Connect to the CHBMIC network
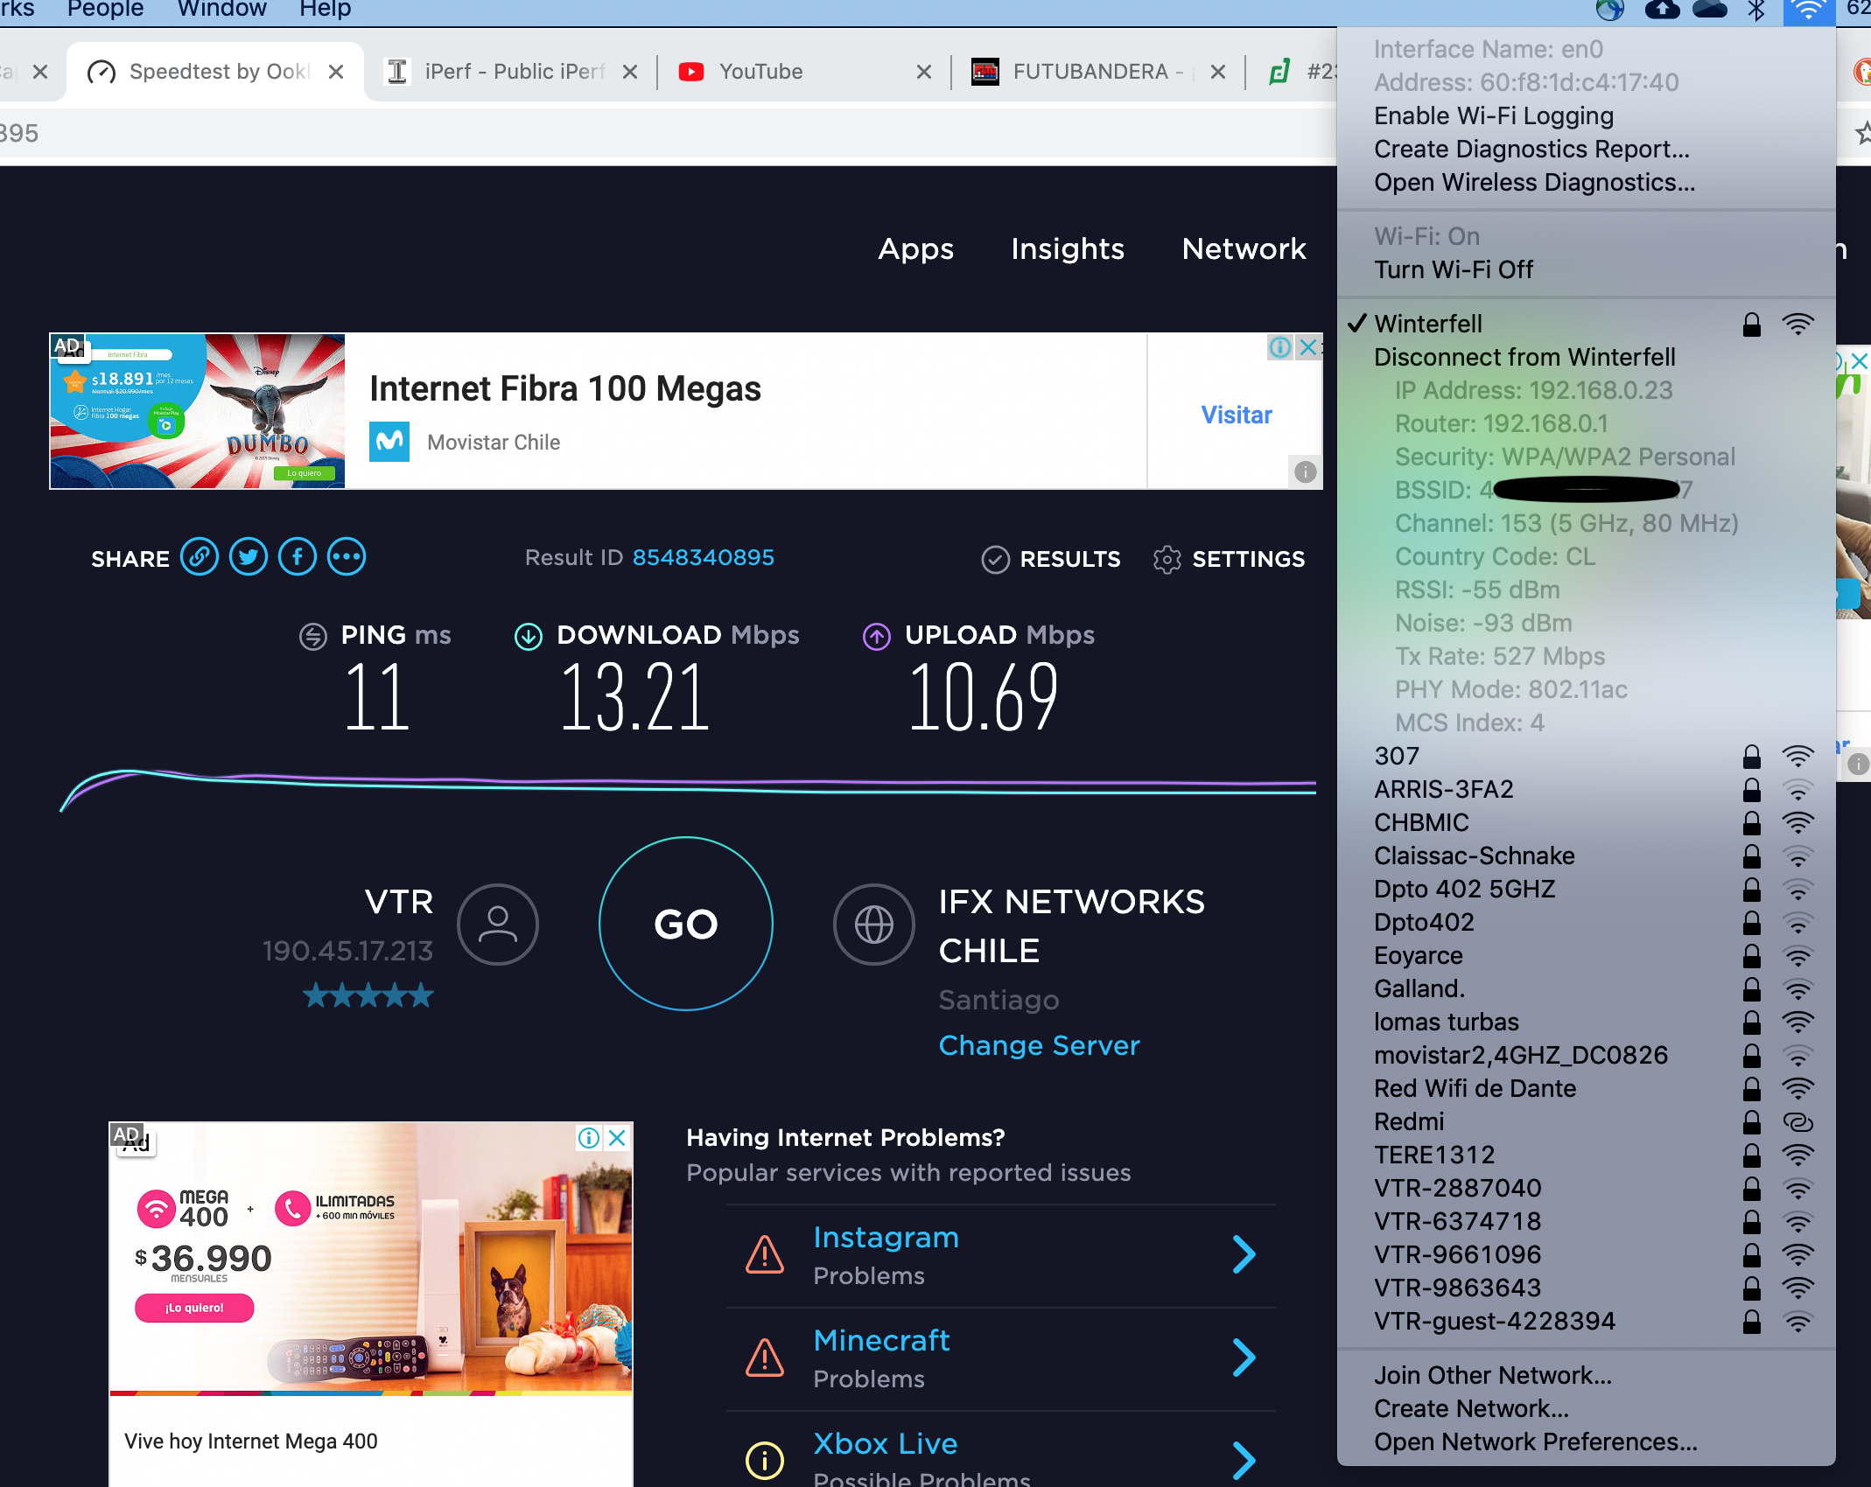 coord(1586,822)
